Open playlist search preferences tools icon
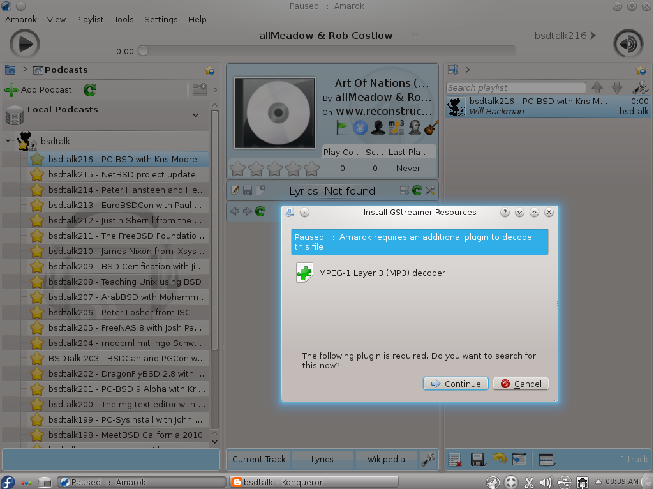This screenshot has width=654, height=489. click(x=640, y=87)
